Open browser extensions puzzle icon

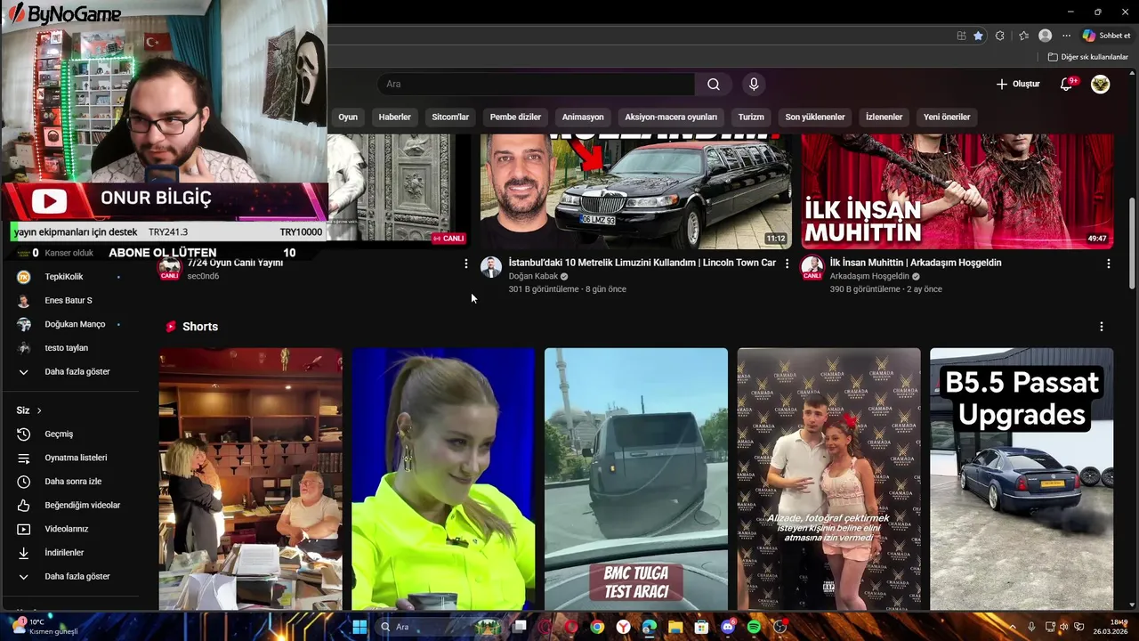(1000, 36)
